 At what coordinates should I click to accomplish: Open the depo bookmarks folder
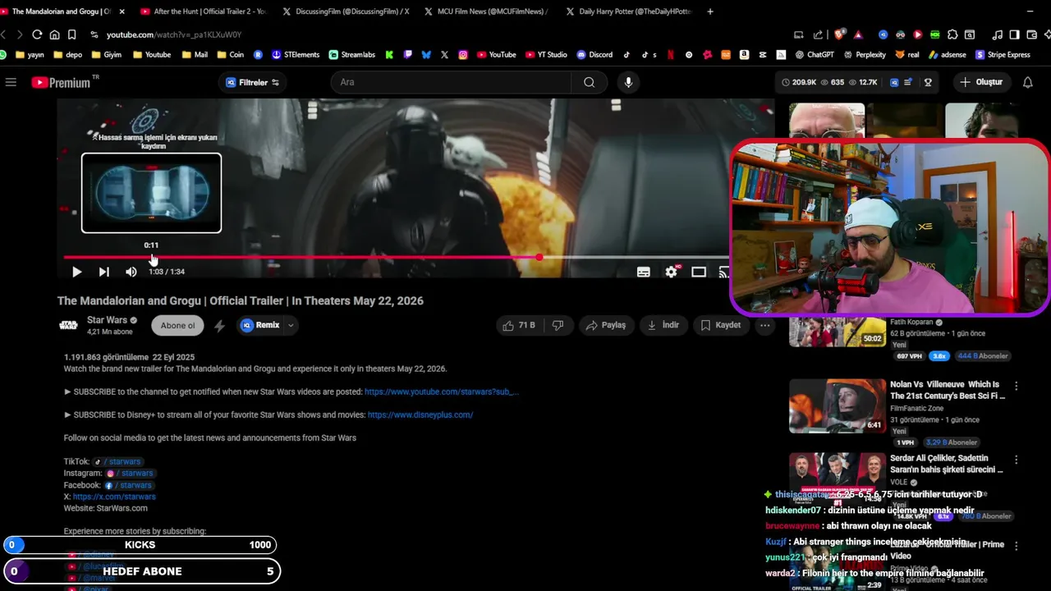click(67, 55)
